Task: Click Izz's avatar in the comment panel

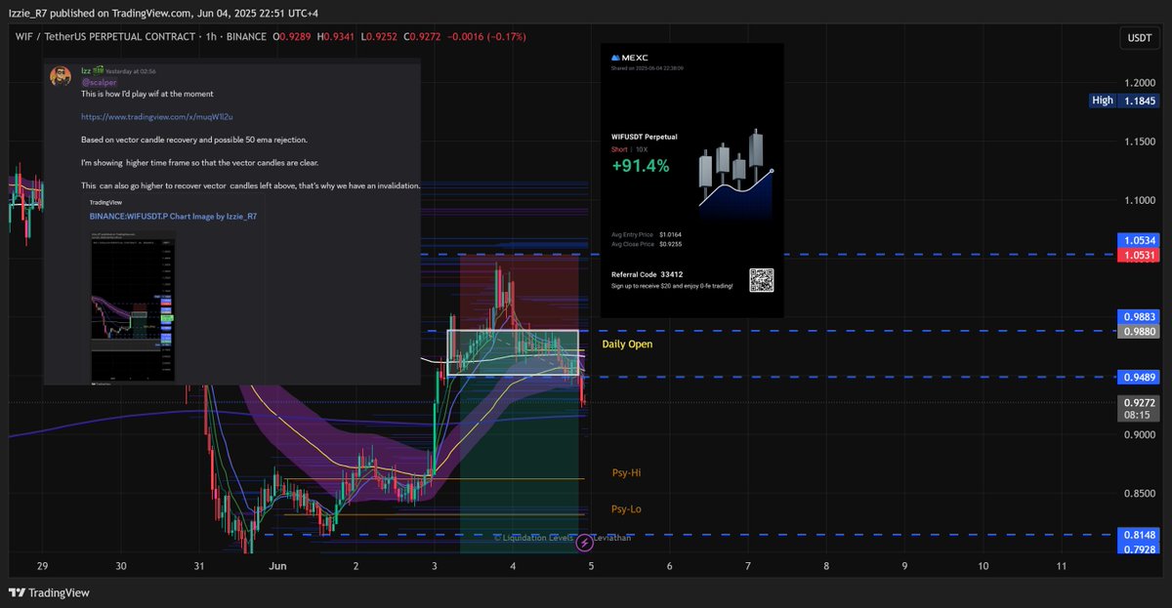Action: (61, 76)
